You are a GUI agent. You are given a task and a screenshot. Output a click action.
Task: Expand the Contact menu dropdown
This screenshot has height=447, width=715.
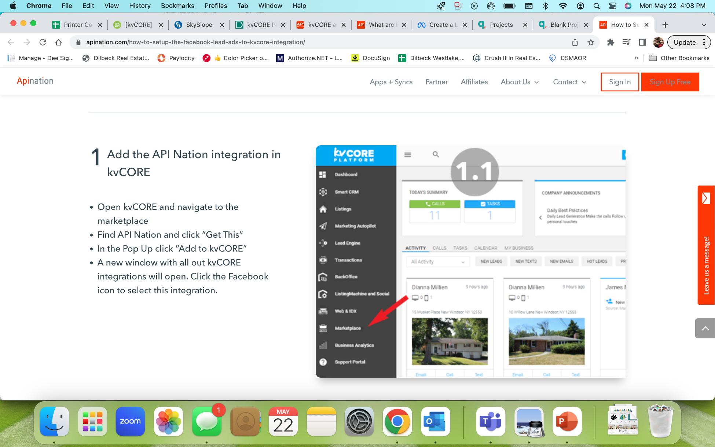[569, 82]
